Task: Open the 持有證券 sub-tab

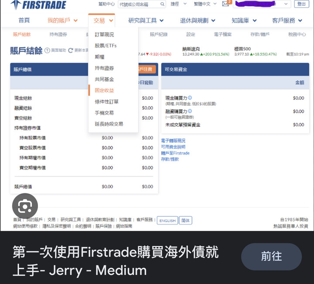Action: (x=58, y=34)
